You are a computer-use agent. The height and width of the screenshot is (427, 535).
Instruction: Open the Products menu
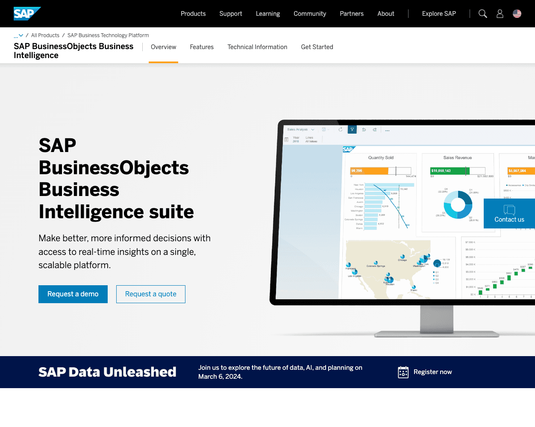tap(193, 14)
